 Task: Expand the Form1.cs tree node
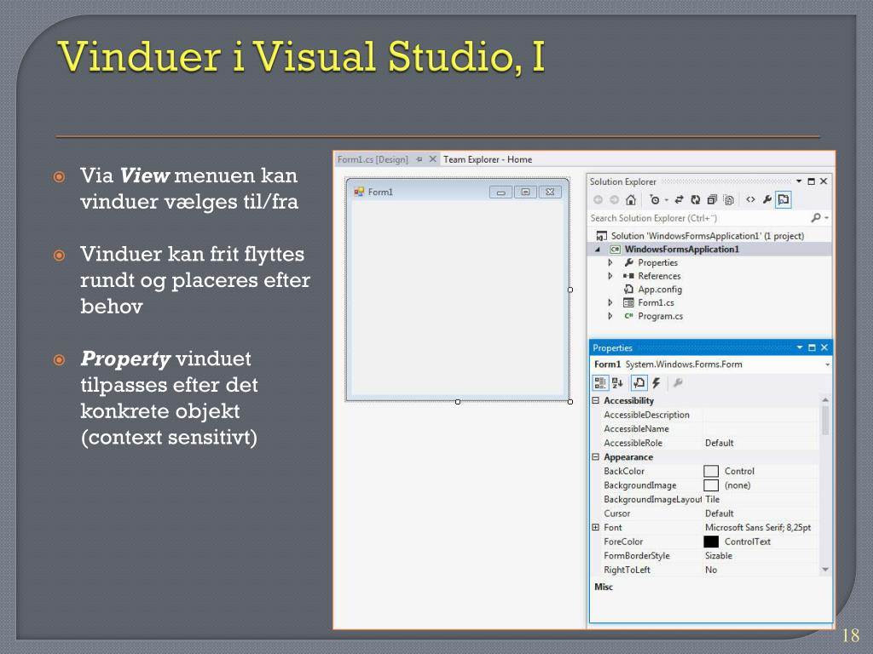tap(610, 302)
